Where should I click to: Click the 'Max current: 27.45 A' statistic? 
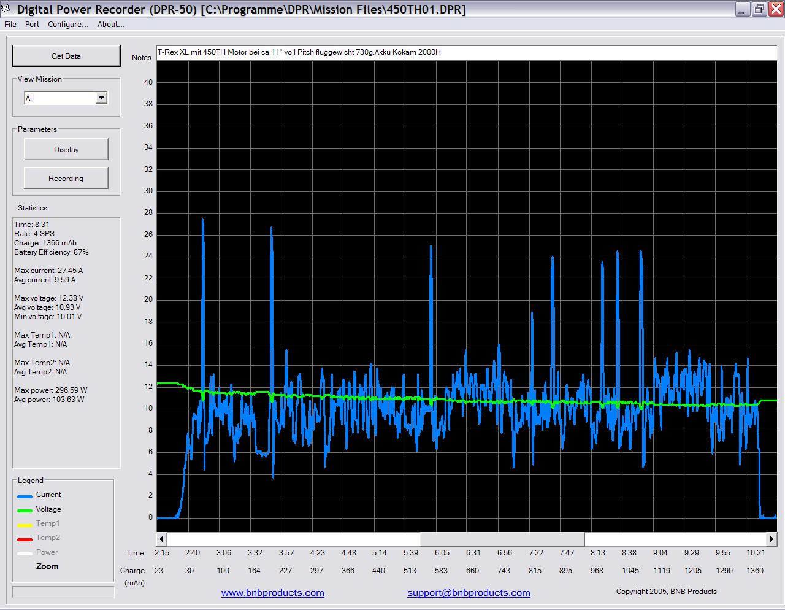click(48, 271)
